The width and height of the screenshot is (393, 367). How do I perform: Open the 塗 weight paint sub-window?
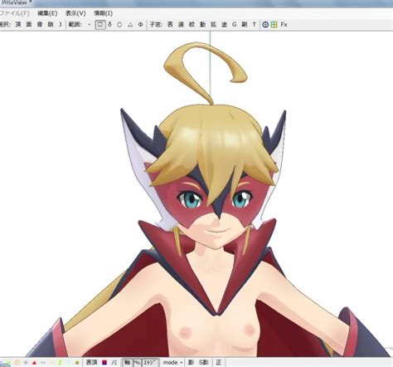click(x=224, y=25)
